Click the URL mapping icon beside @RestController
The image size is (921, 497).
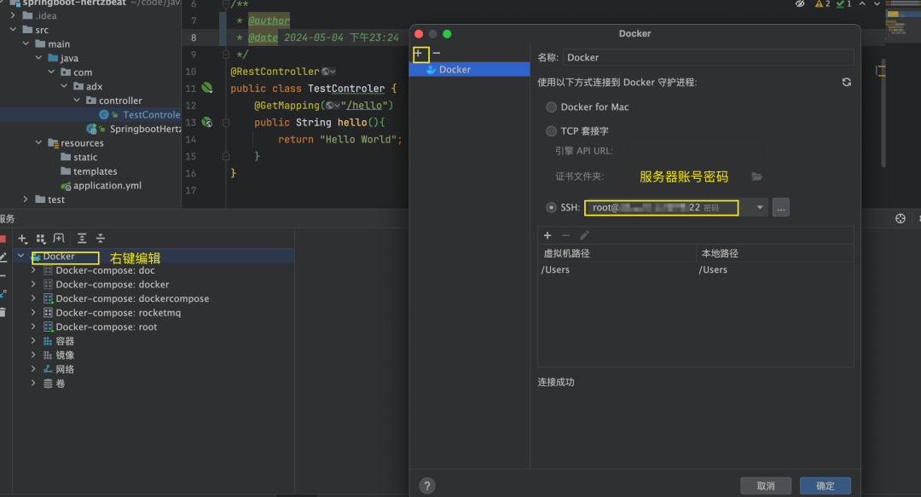click(327, 72)
